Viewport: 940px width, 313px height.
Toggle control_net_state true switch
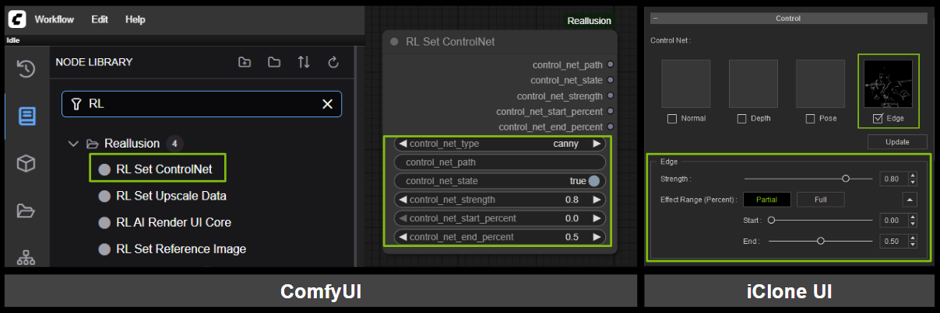pos(595,181)
